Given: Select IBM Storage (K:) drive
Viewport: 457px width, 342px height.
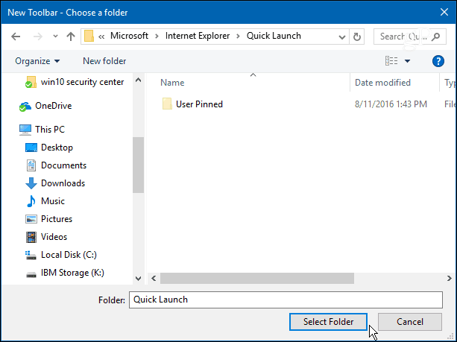Looking at the screenshot, I should (65, 273).
